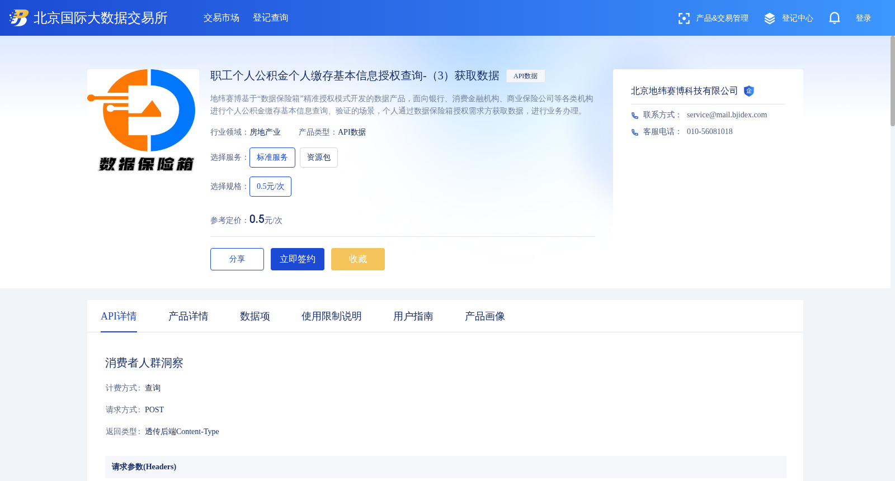Open 登记查询 in top navigation
The height and width of the screenshot is (481, 895).
pyautogui.click(x=271, y=18)
